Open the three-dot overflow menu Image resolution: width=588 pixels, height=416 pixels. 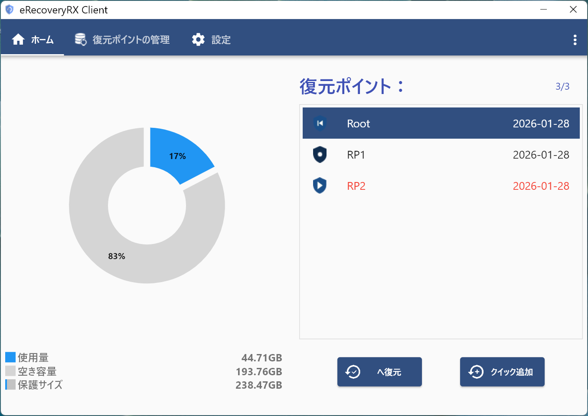[575, 40]
